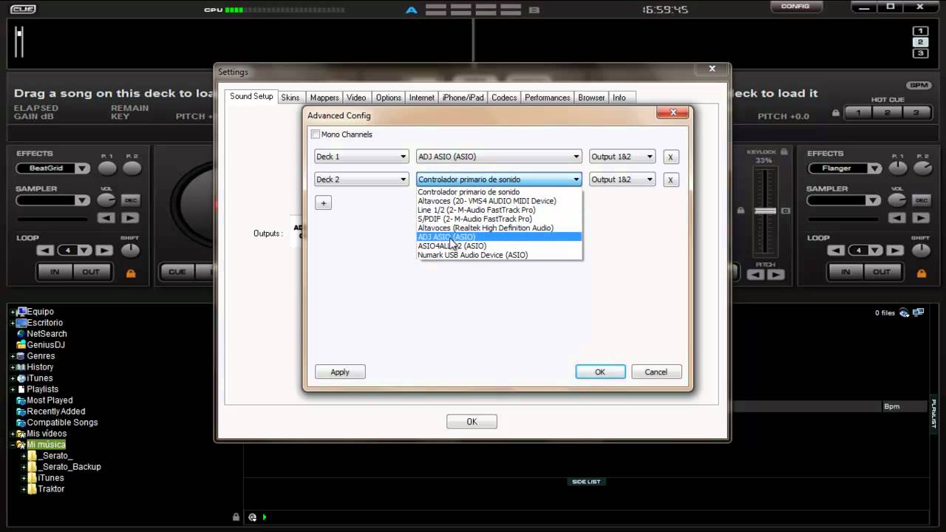Screen dimensions: 946x532
Task: Open the Output 1&2 dropdown for Deck 2
Action: [x=622, y=180]
